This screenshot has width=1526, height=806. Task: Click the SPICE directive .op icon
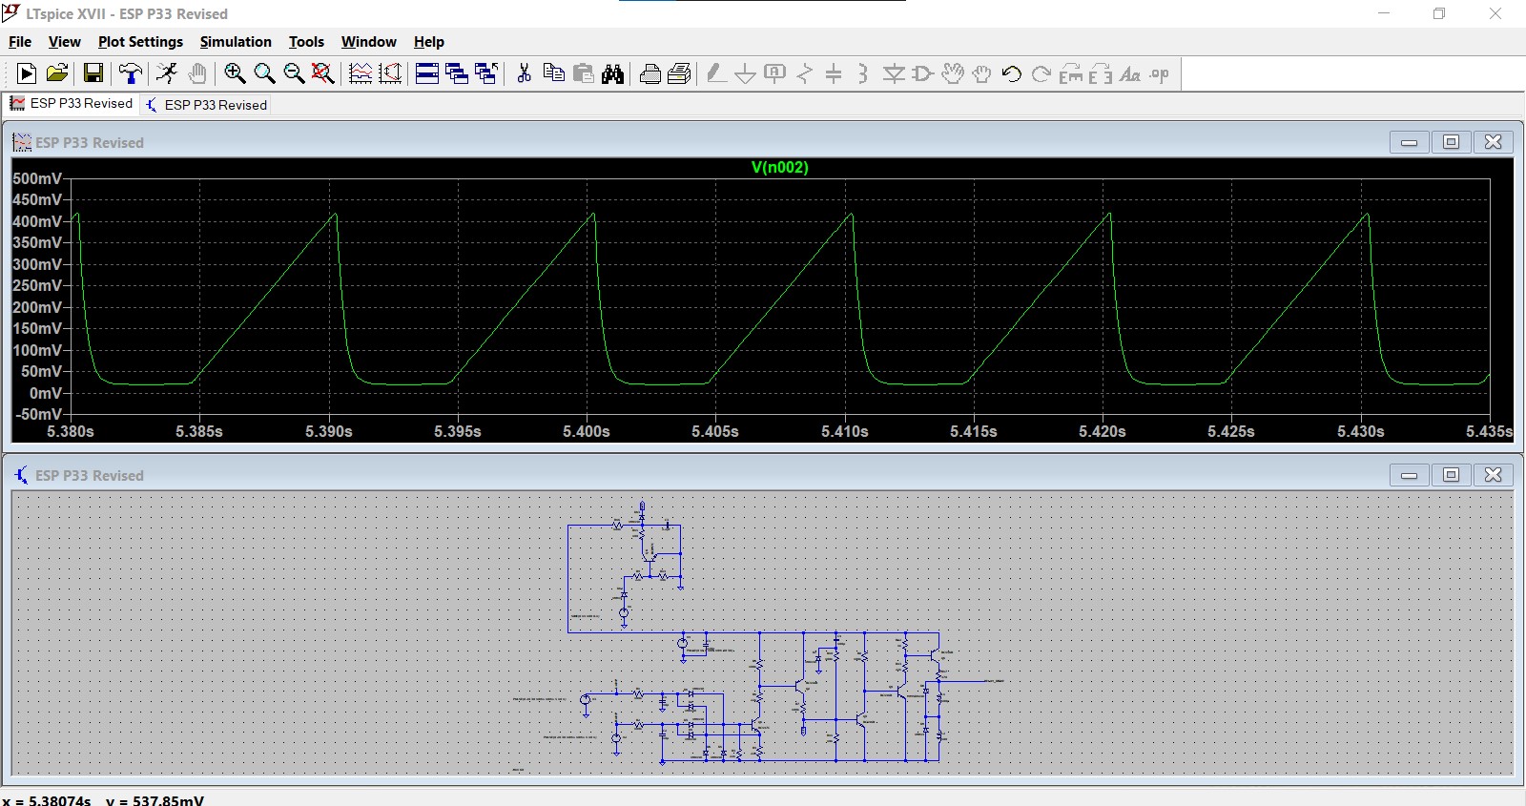(1160, 73)
